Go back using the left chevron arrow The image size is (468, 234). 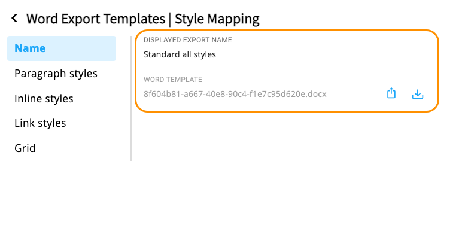[14, 19]
